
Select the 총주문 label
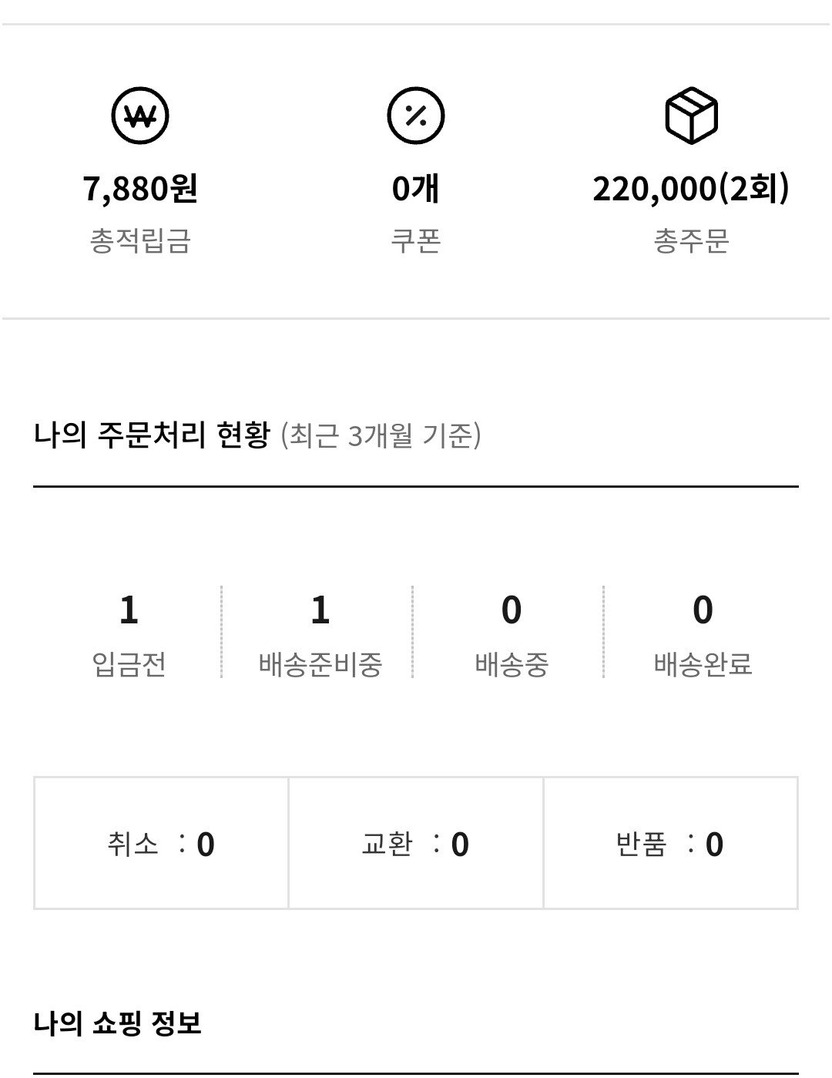[691, 240]
